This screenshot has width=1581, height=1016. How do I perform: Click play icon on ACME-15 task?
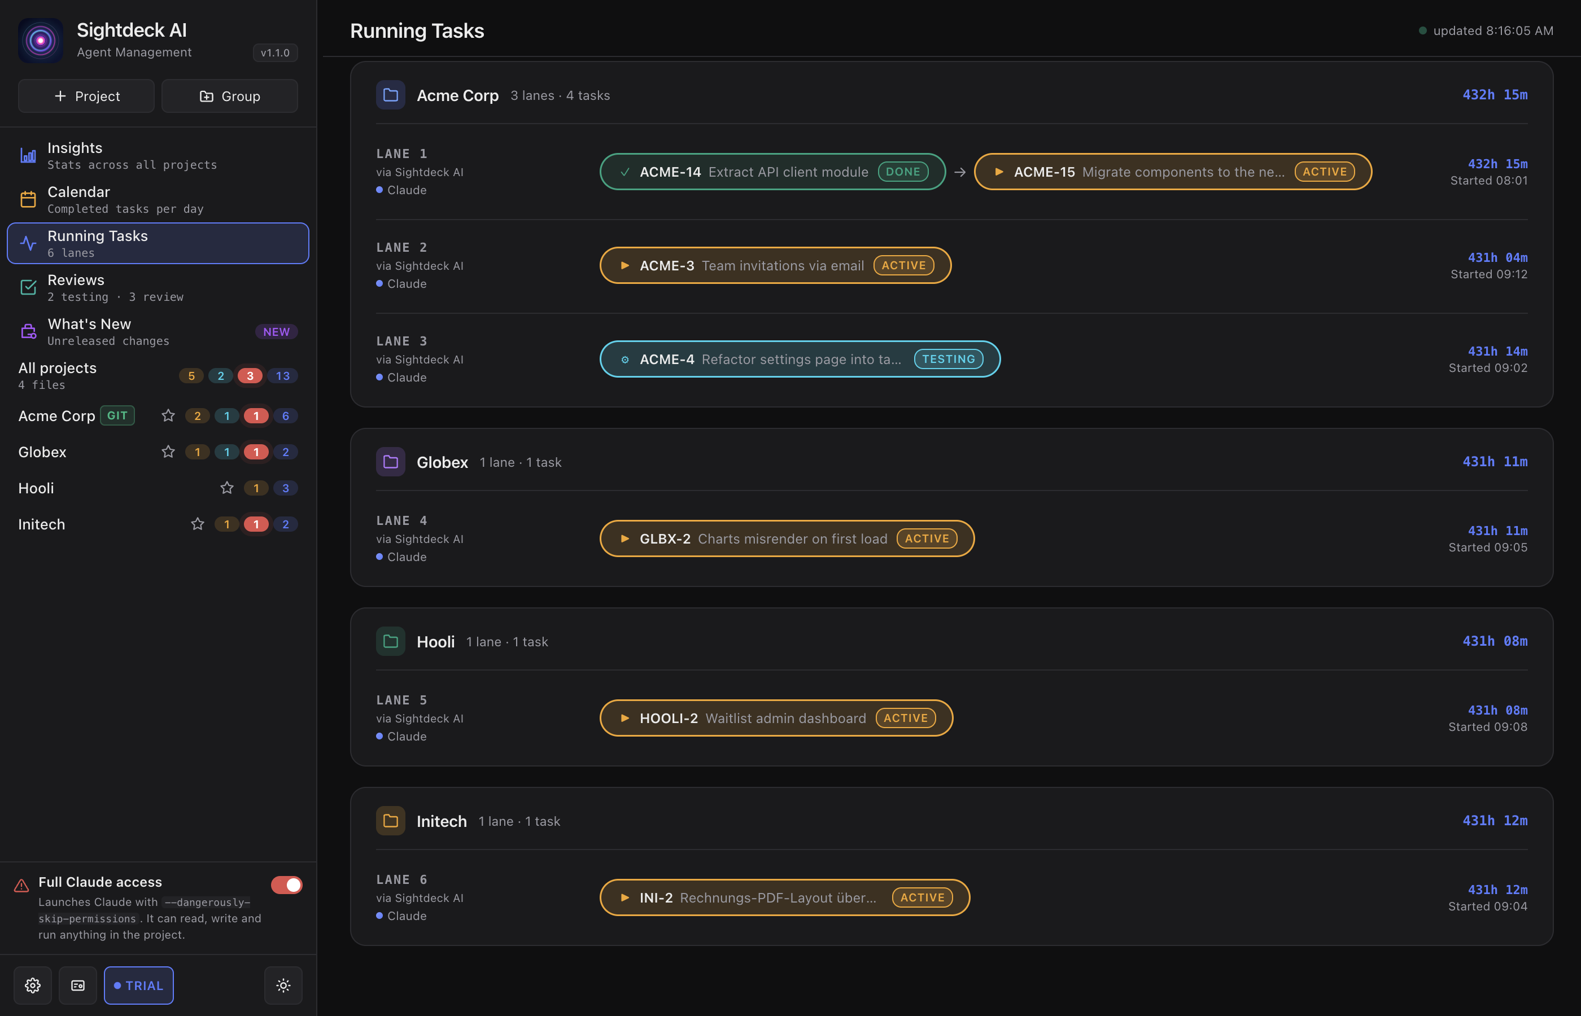(999, 172)
